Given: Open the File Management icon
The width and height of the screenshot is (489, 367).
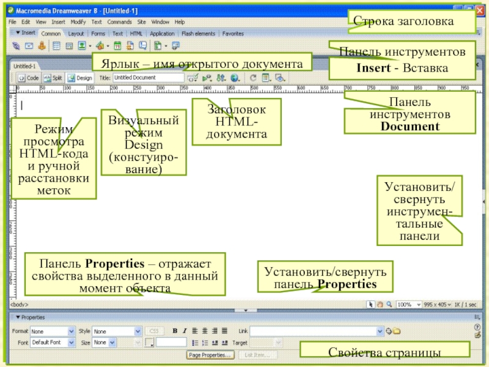Looking at the screenshot, I should point(221,78).
